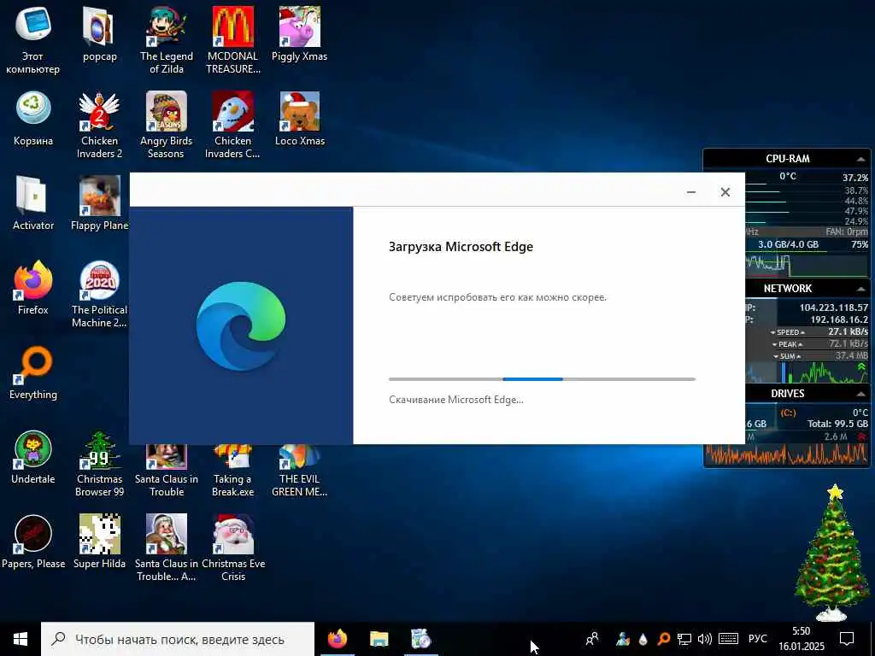Viewport: 875px width, 656px height.
Task: Click the RAM usage 3.0 GB/4.0 GB
Action: (788, 244)
